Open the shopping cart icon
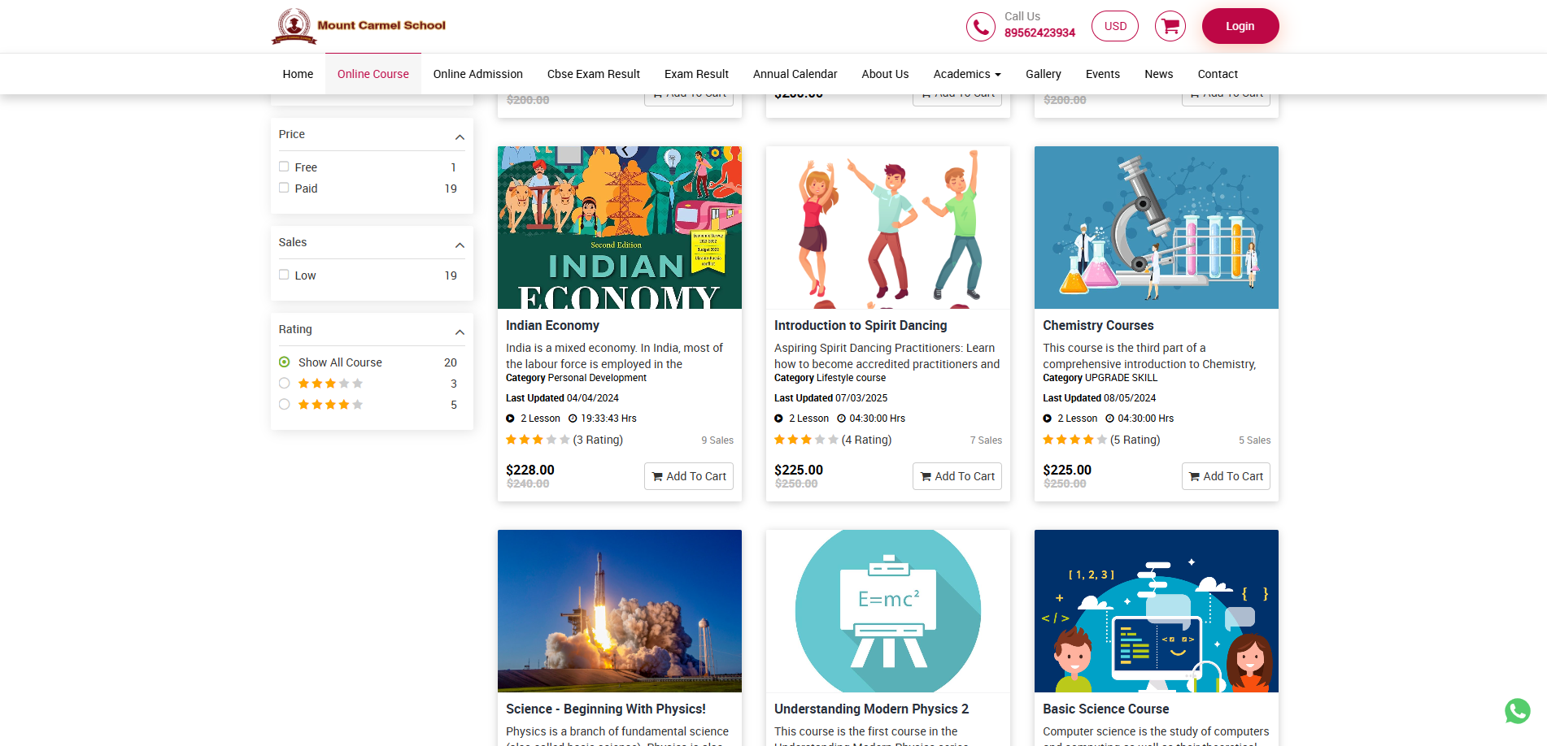 [x=1170, y=26]
